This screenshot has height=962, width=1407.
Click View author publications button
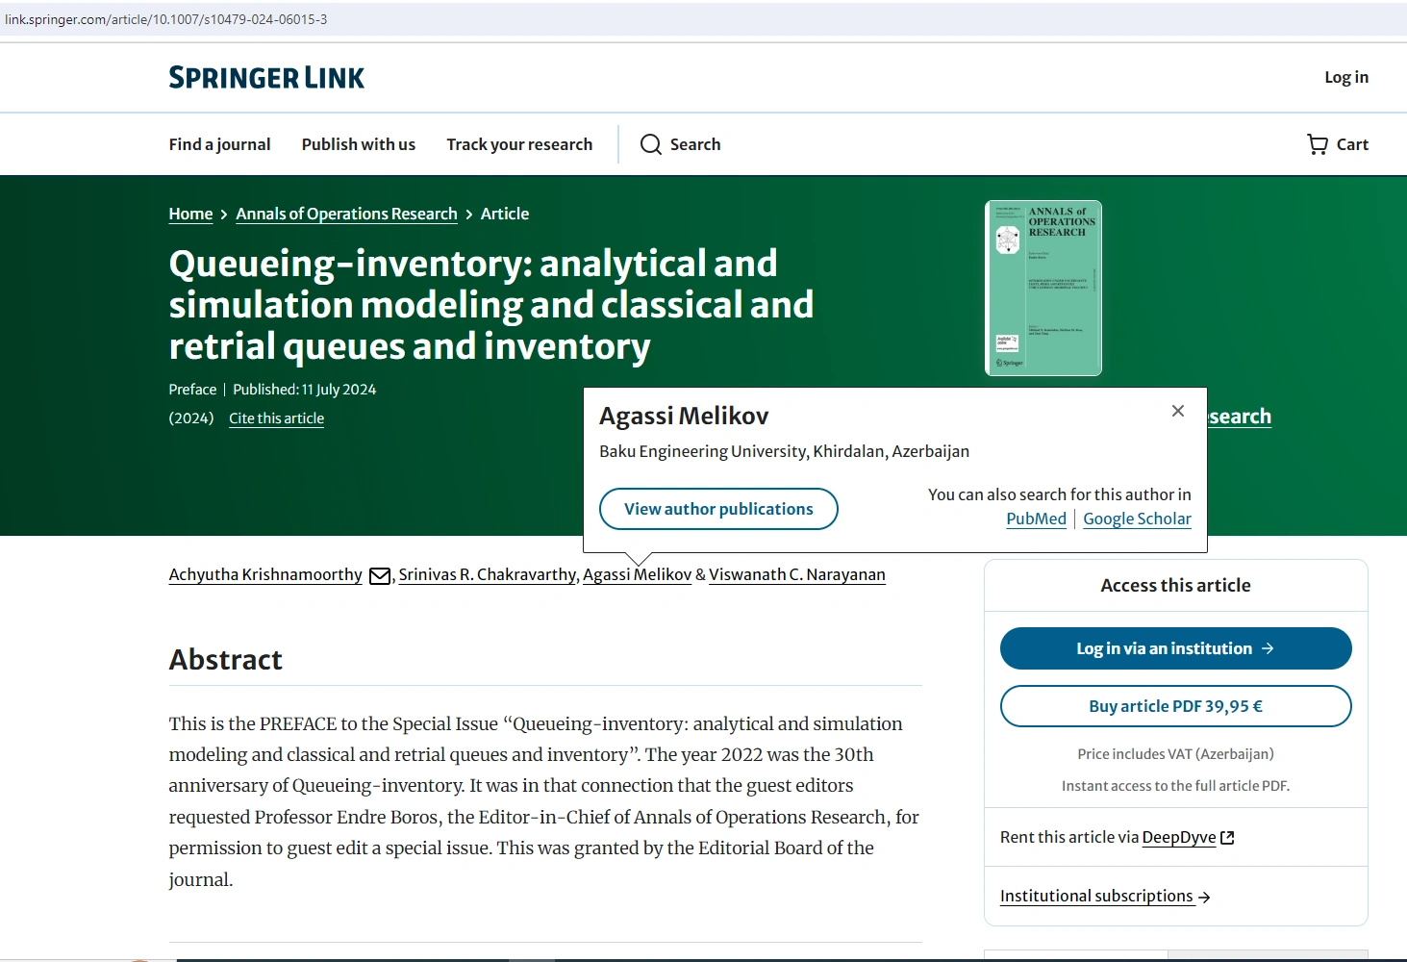point(718,509)
